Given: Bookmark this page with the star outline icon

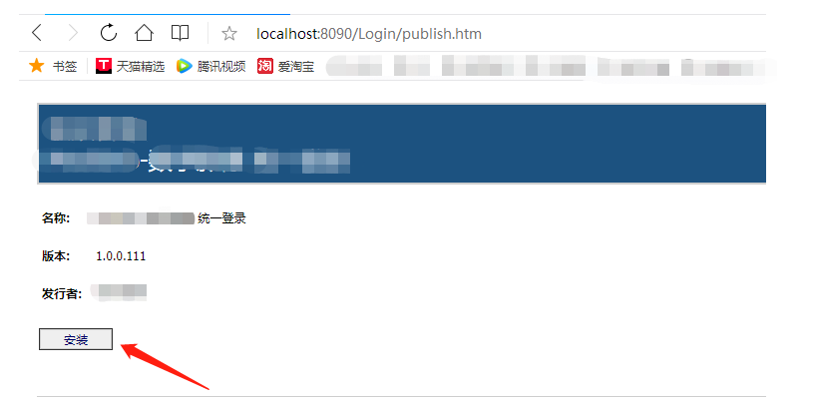Looking at the screenshot, I should pyautogui.click(x=229, y=34).
